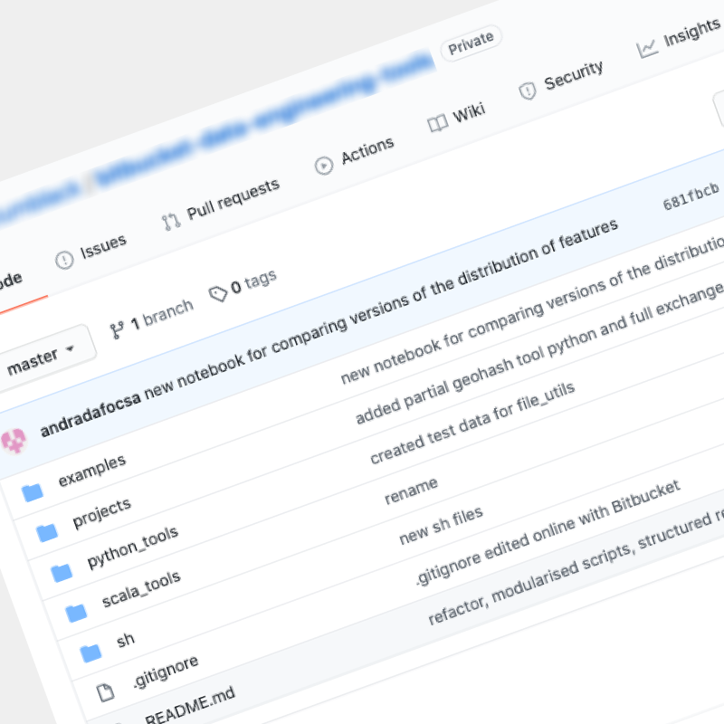Open the Wiki tab
Viewport: 724px width, 724px height.
[456, 118]
